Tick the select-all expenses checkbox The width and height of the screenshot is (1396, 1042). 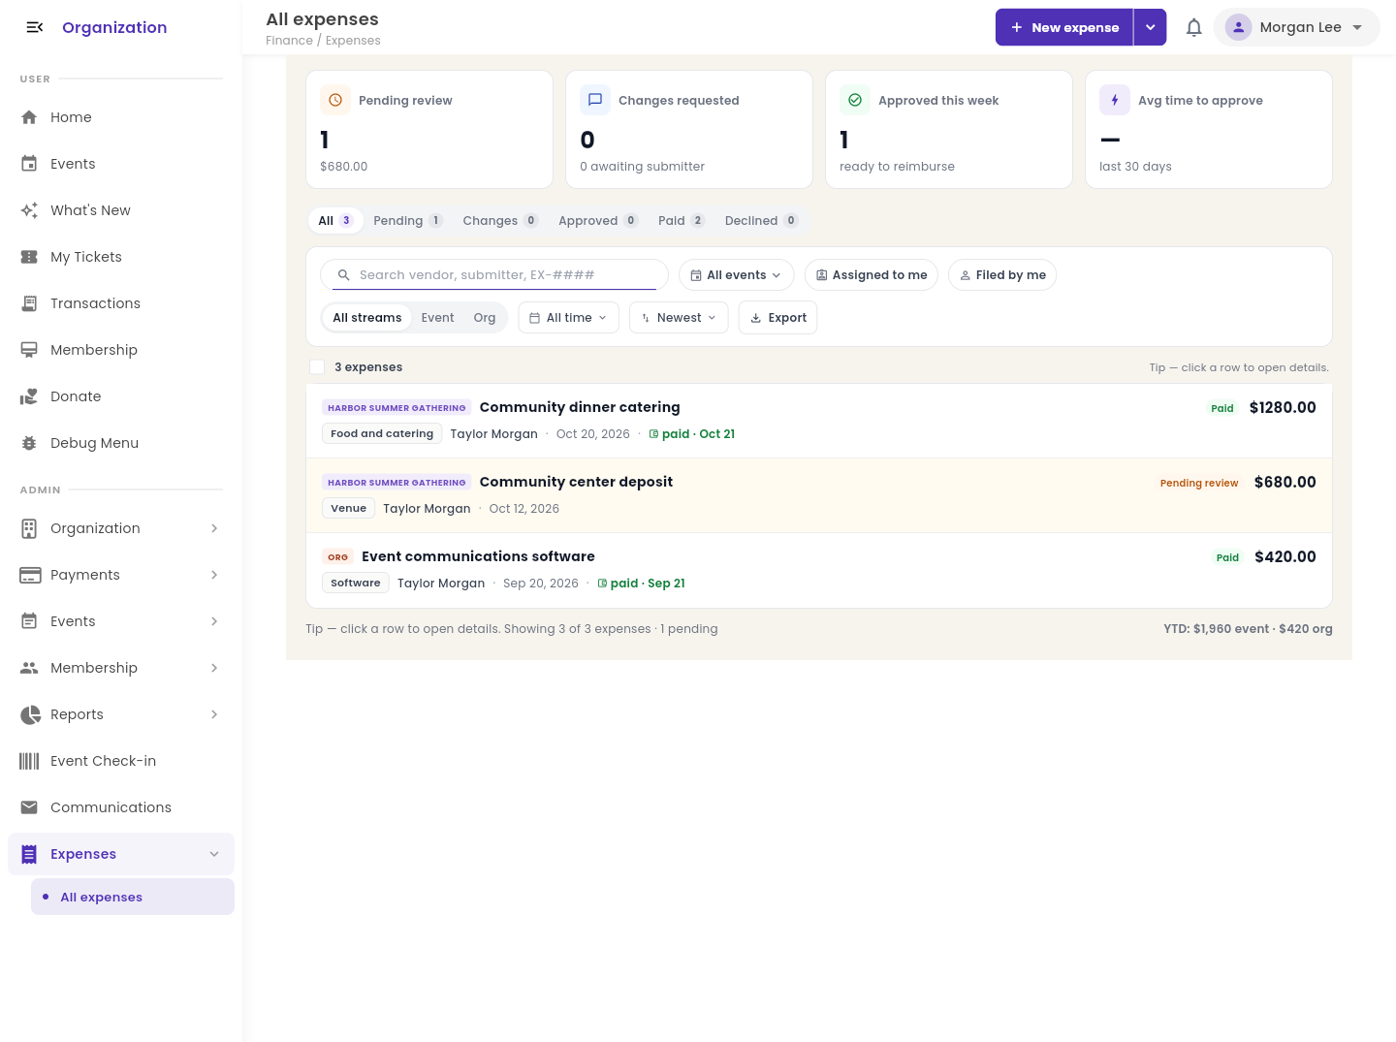(317, 367)
